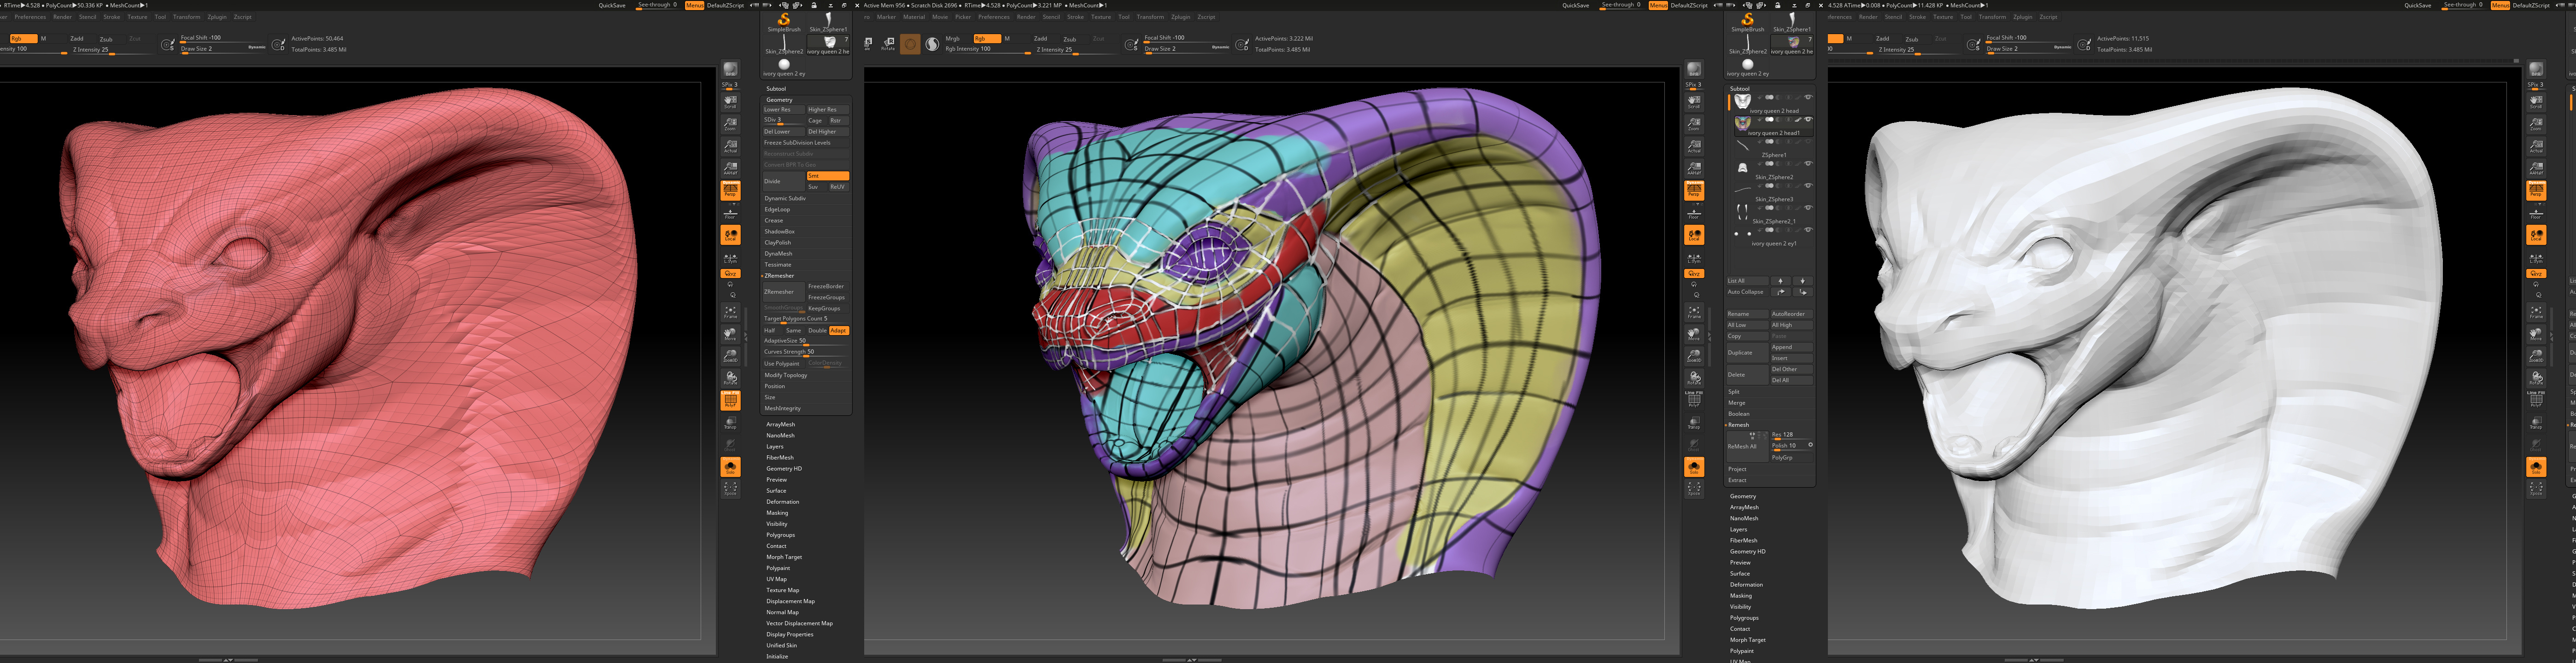Image resolution: width=2576 pixels, height=663 pixels.
Task: Select the ZSphere1 subtool entry
Action: pyautogui.click(x=1773, y=155)
